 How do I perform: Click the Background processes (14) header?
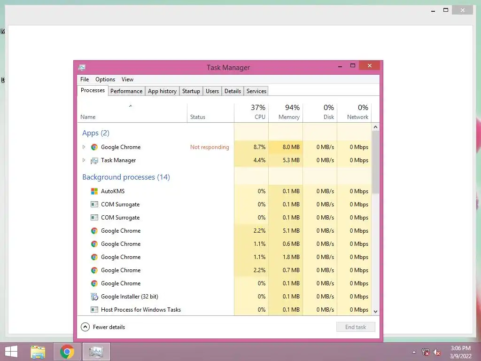click(126, 177)
